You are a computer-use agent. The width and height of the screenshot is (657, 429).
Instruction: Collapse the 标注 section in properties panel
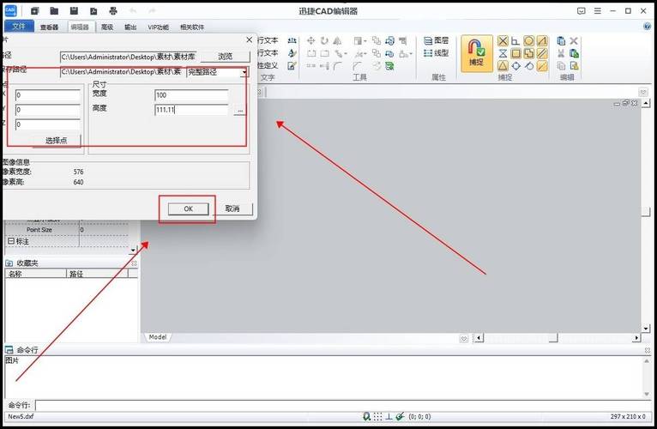point(10,242)
